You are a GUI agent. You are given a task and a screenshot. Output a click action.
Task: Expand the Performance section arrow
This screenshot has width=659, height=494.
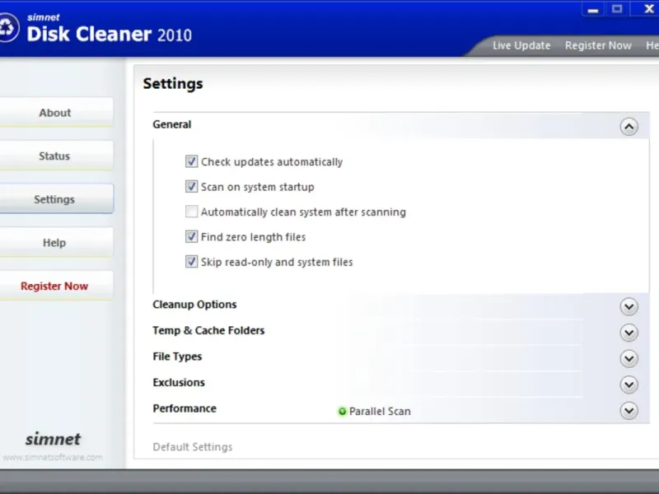(x=629, y=411)
